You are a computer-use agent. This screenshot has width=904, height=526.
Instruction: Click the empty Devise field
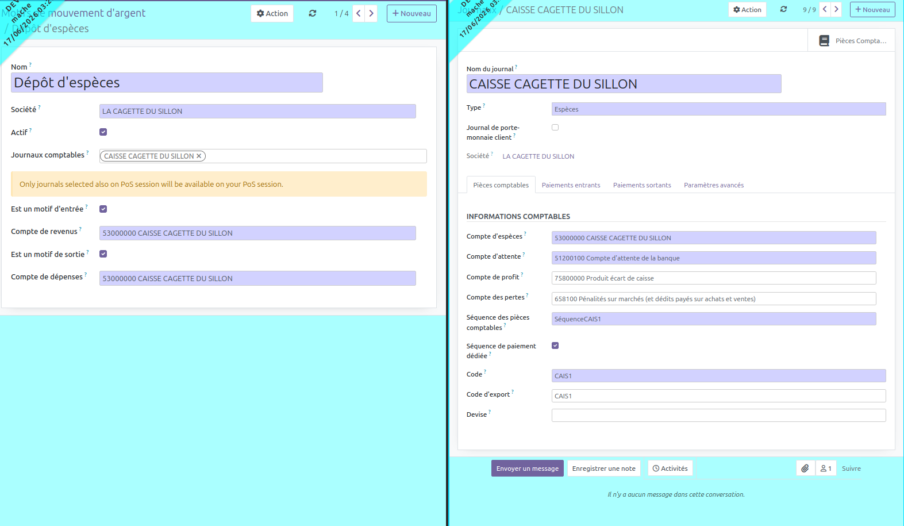click(x=718, y=415)
